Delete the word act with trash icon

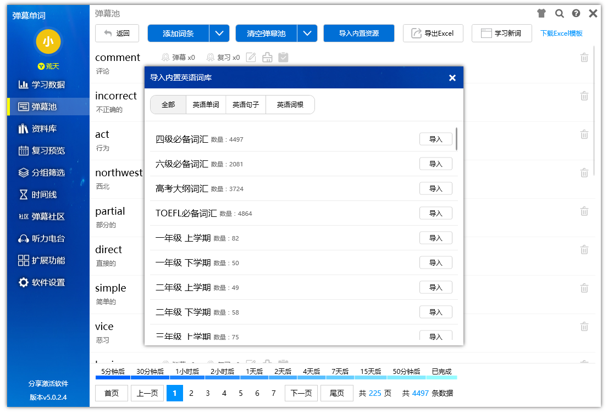point(584,134)
